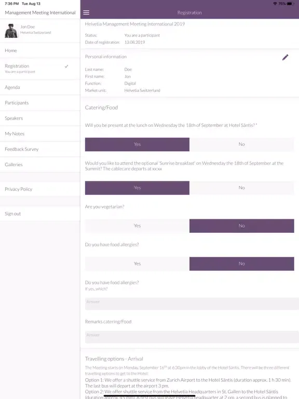Viewport: 299px width, 399px height.
Task: Check the battery status icon
Action: (290, 4)
